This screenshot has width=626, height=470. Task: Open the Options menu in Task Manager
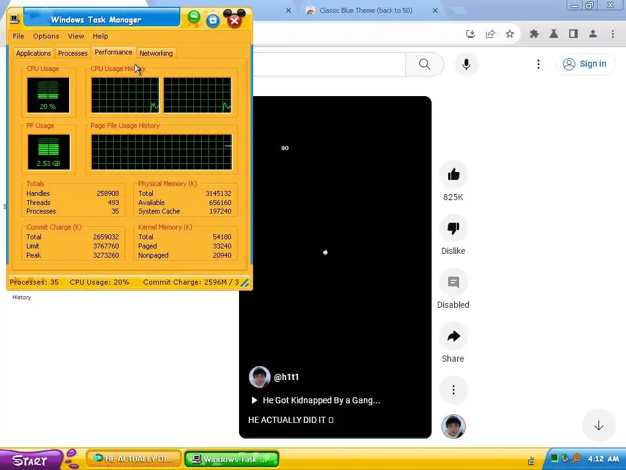pos(46,36)
